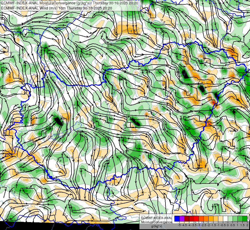Image resolution: width=250 pixels, height=230 pixels.
Task: Click the 'Wind (m/s) 10m' title line
Action: [56, 8]
